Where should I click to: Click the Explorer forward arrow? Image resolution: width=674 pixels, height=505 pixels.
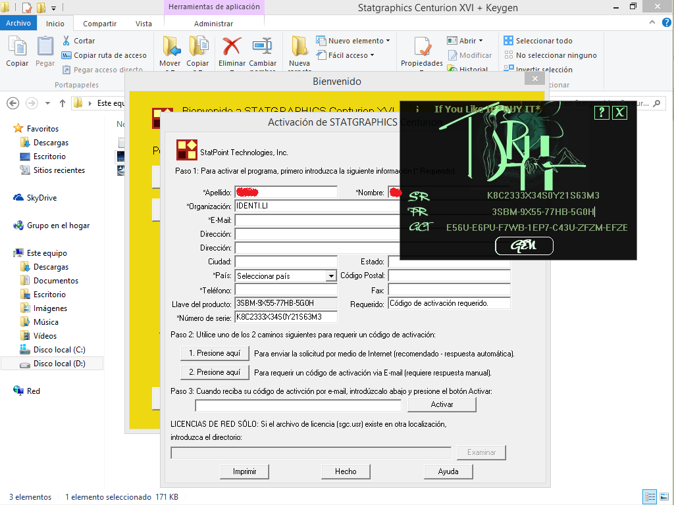[32, 103]
